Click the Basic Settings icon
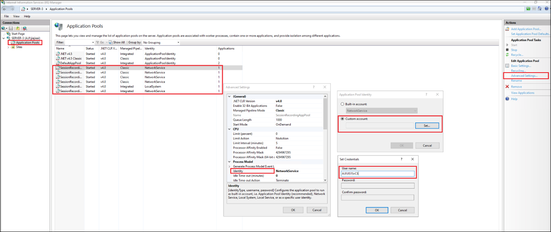 click(507, 66)
